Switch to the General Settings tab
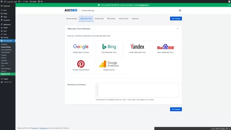 [x=71, y=19]
